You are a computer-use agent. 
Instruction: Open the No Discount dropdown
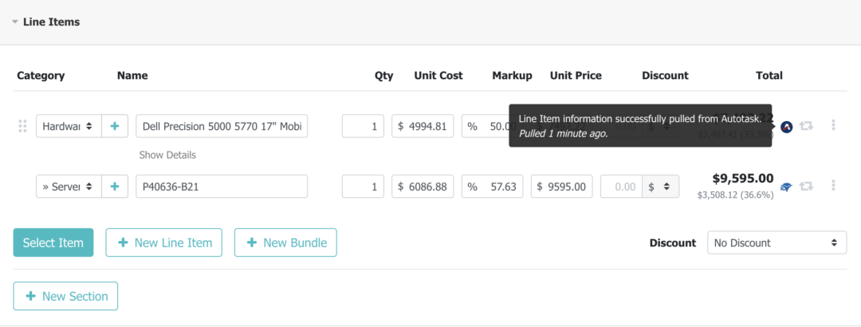[777, 242]
